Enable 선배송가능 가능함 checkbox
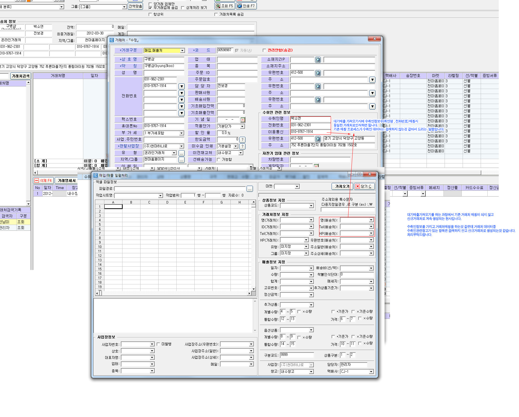Viewport: 519px width, 417px height. pyautogui.click(x=219, y=160)
